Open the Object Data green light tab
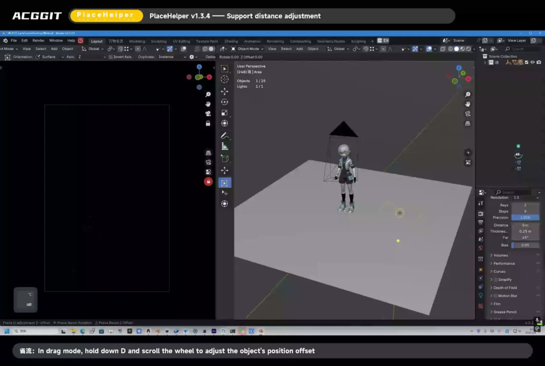Screen dimensions: 545x366 481,295
